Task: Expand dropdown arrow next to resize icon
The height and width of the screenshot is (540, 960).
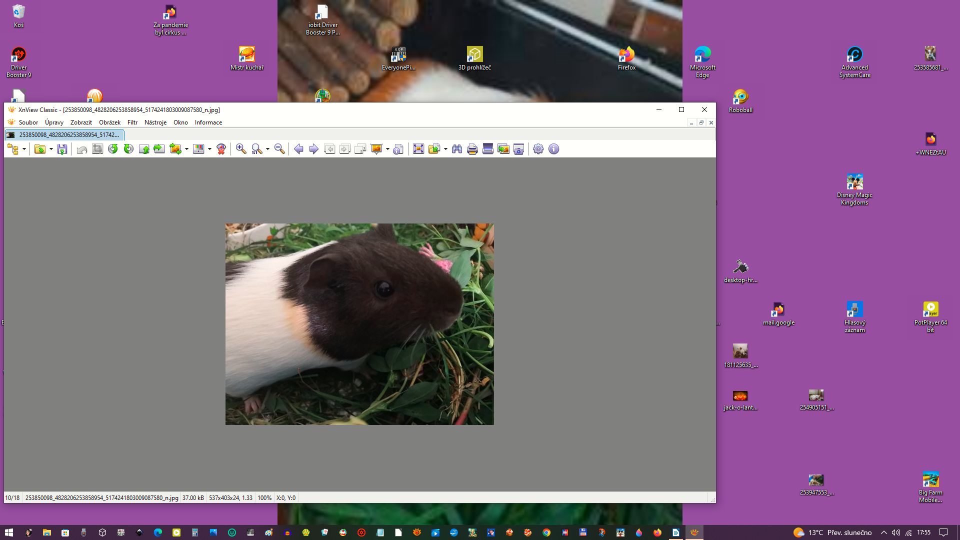Action: (186, 149)
